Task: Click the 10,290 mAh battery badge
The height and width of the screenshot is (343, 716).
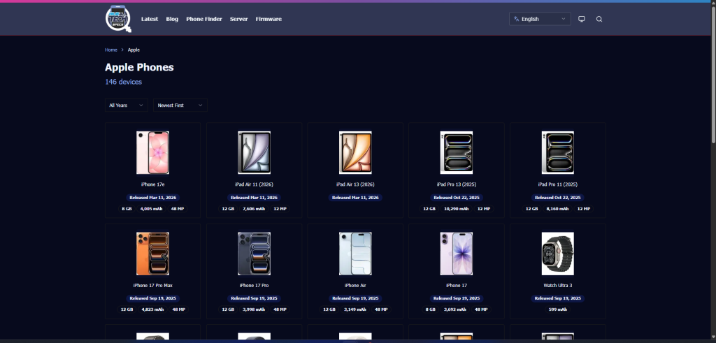Action: point(456,209)
